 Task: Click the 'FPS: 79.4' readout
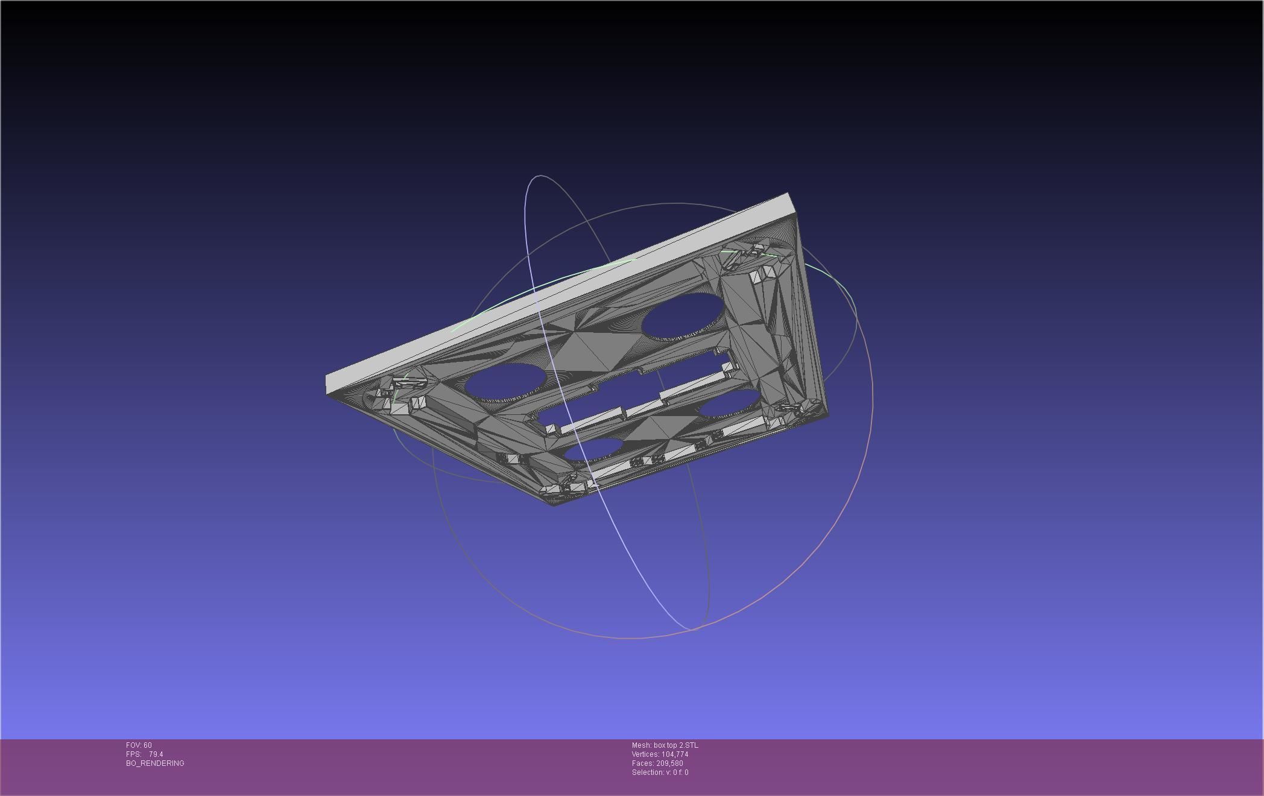pos(145,754)
